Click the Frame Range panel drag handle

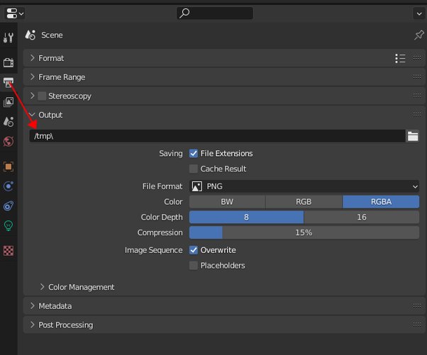(417, 77)
